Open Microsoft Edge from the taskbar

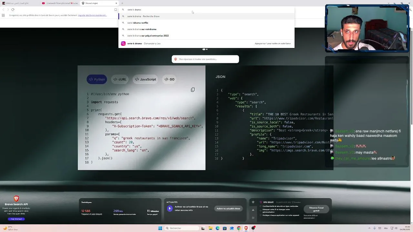coord(217,228)
